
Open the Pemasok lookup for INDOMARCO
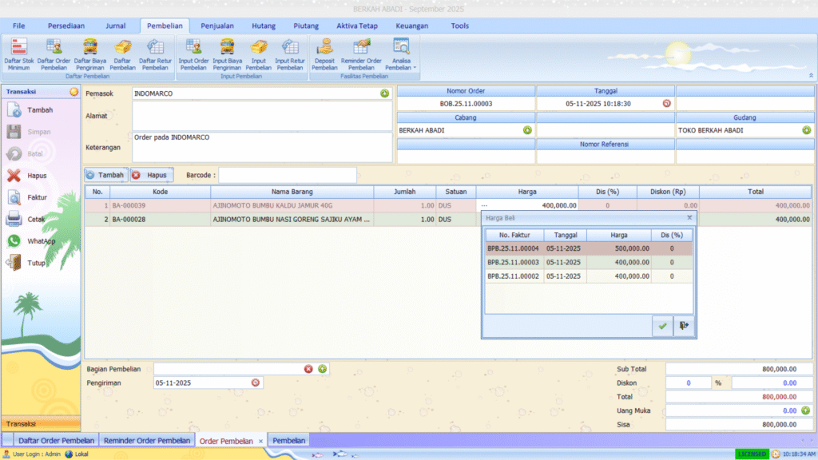tap(385, 93)
